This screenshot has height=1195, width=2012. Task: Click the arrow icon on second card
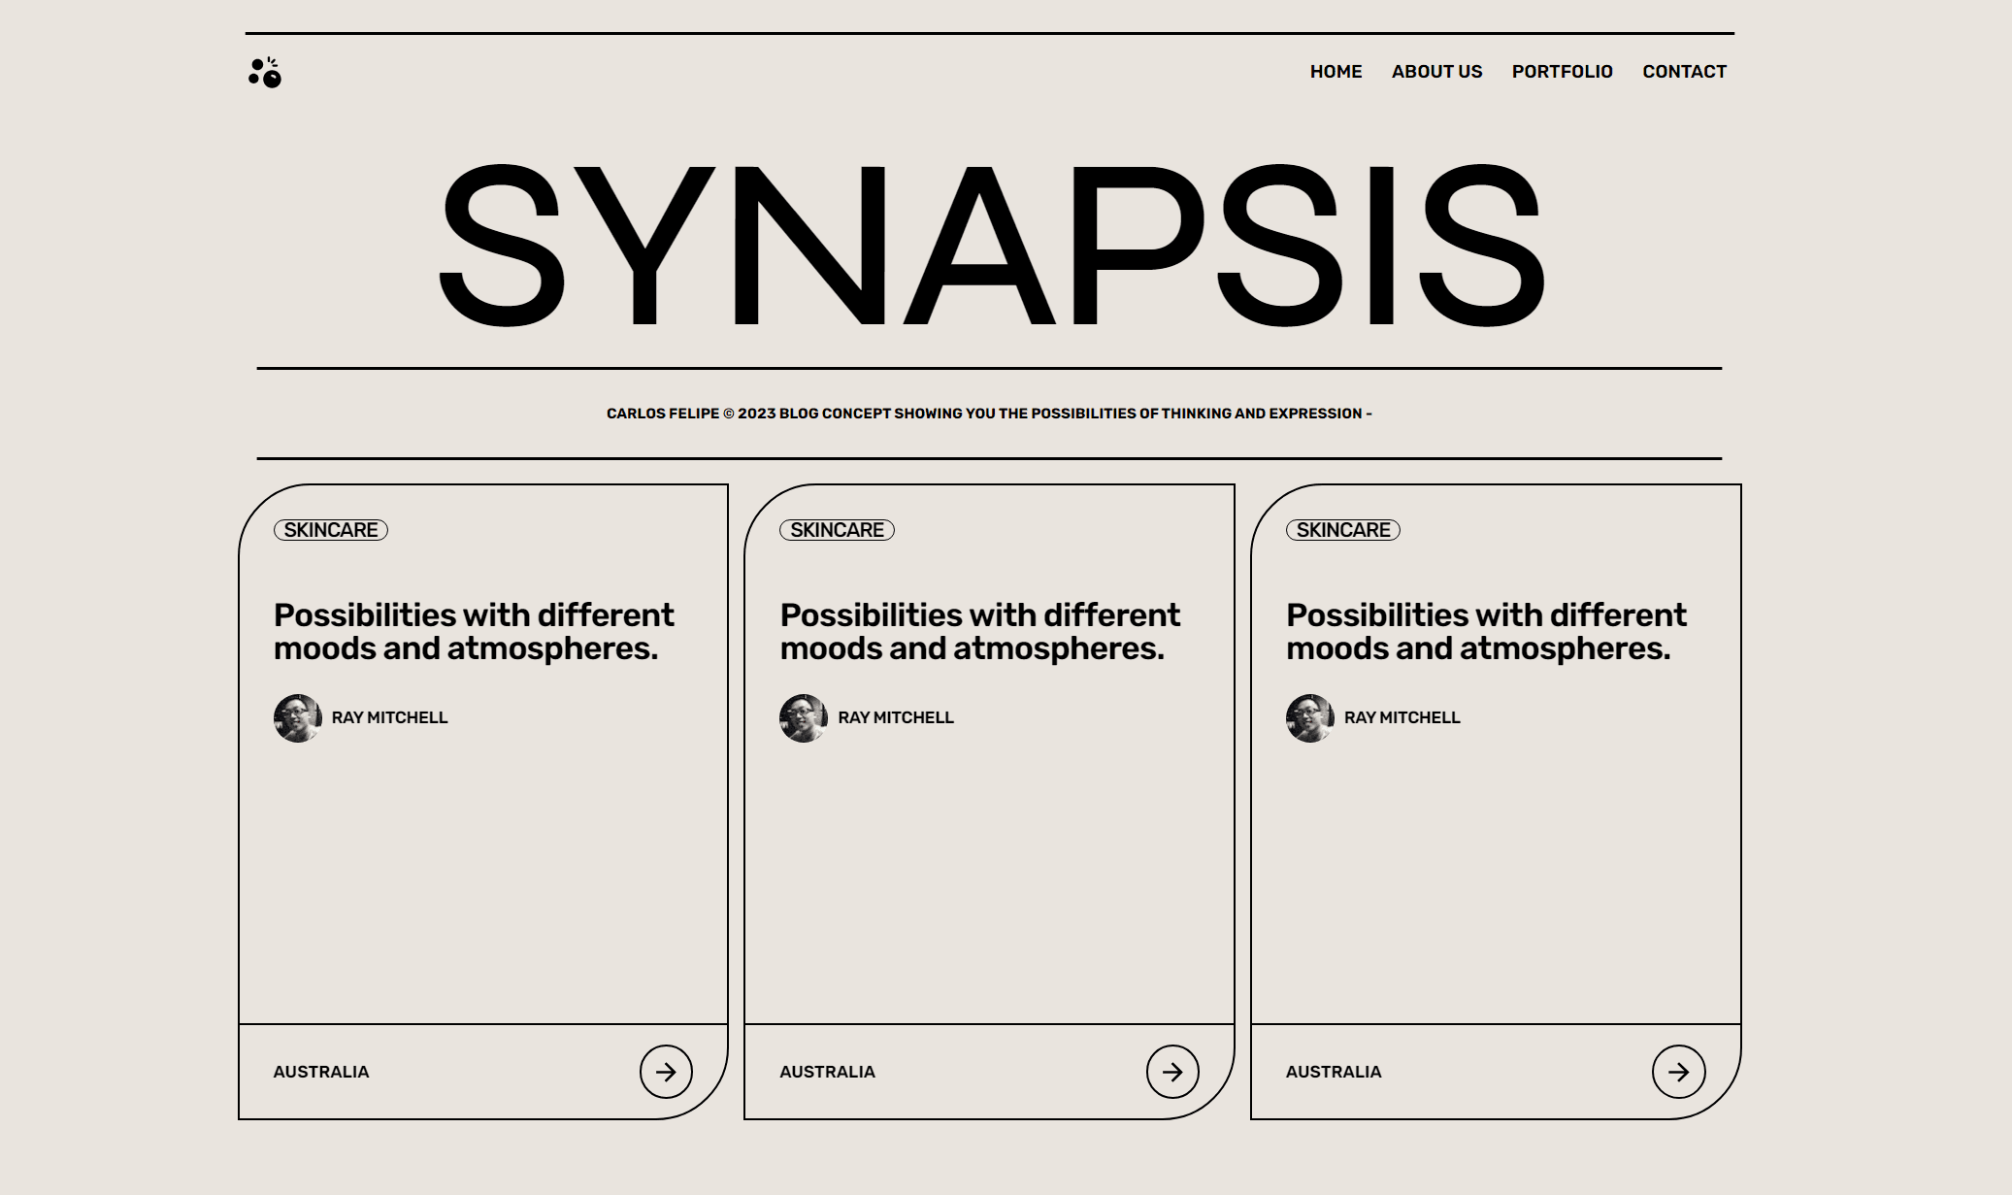(x=1171, y=1072)
